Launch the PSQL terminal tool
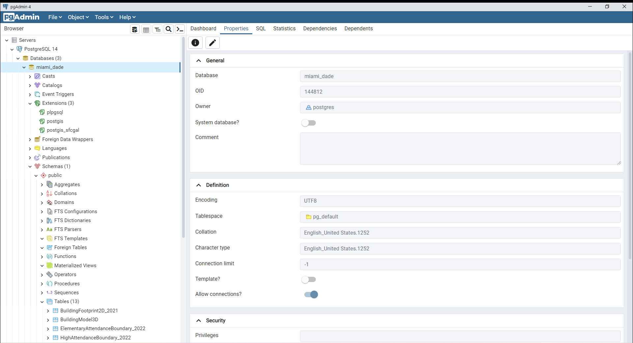This screenshot has width=633, height=343. [x=179, y=29]
